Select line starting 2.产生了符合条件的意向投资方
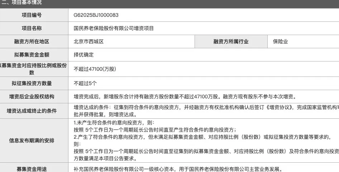Viewport: 339px width, 172px height. pos(202,137)
